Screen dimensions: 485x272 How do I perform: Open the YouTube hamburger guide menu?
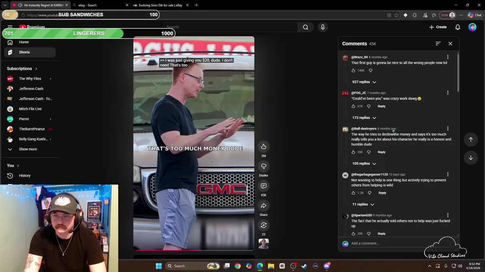tap(10, 27)
